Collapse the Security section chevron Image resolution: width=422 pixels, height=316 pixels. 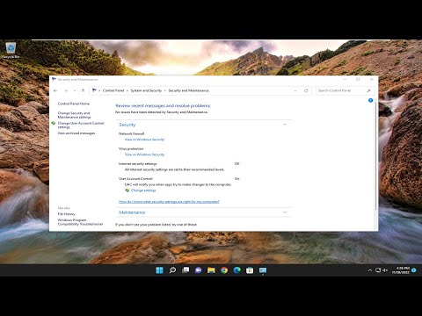pos(285,125)
